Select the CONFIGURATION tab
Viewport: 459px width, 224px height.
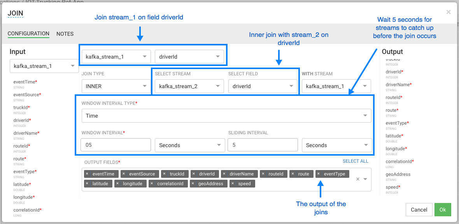click(x=28, y=34)
